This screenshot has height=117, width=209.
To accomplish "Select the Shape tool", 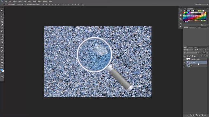I will pos(2,59).
